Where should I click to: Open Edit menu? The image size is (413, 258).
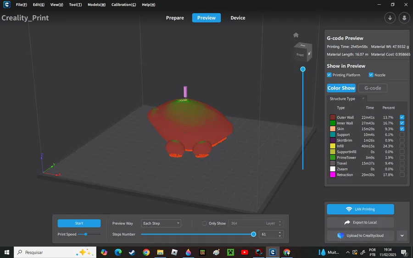click(x=39, y=5)
